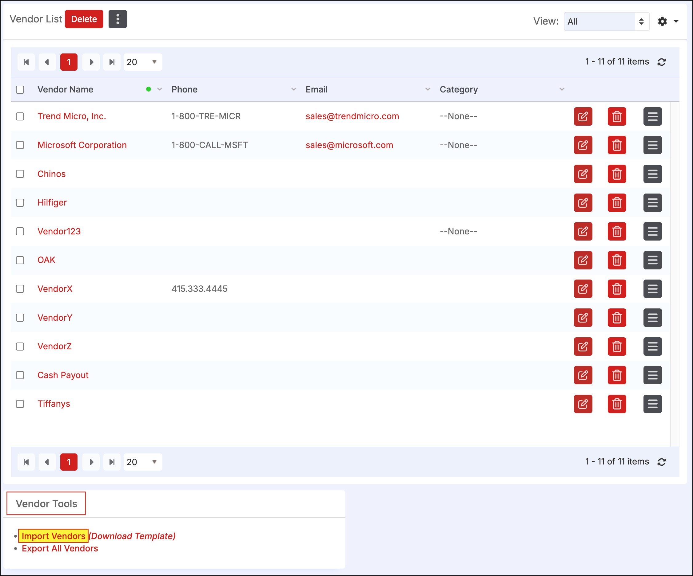
Task: Open row menu for Chinos
Action: [x=652, y=174]
